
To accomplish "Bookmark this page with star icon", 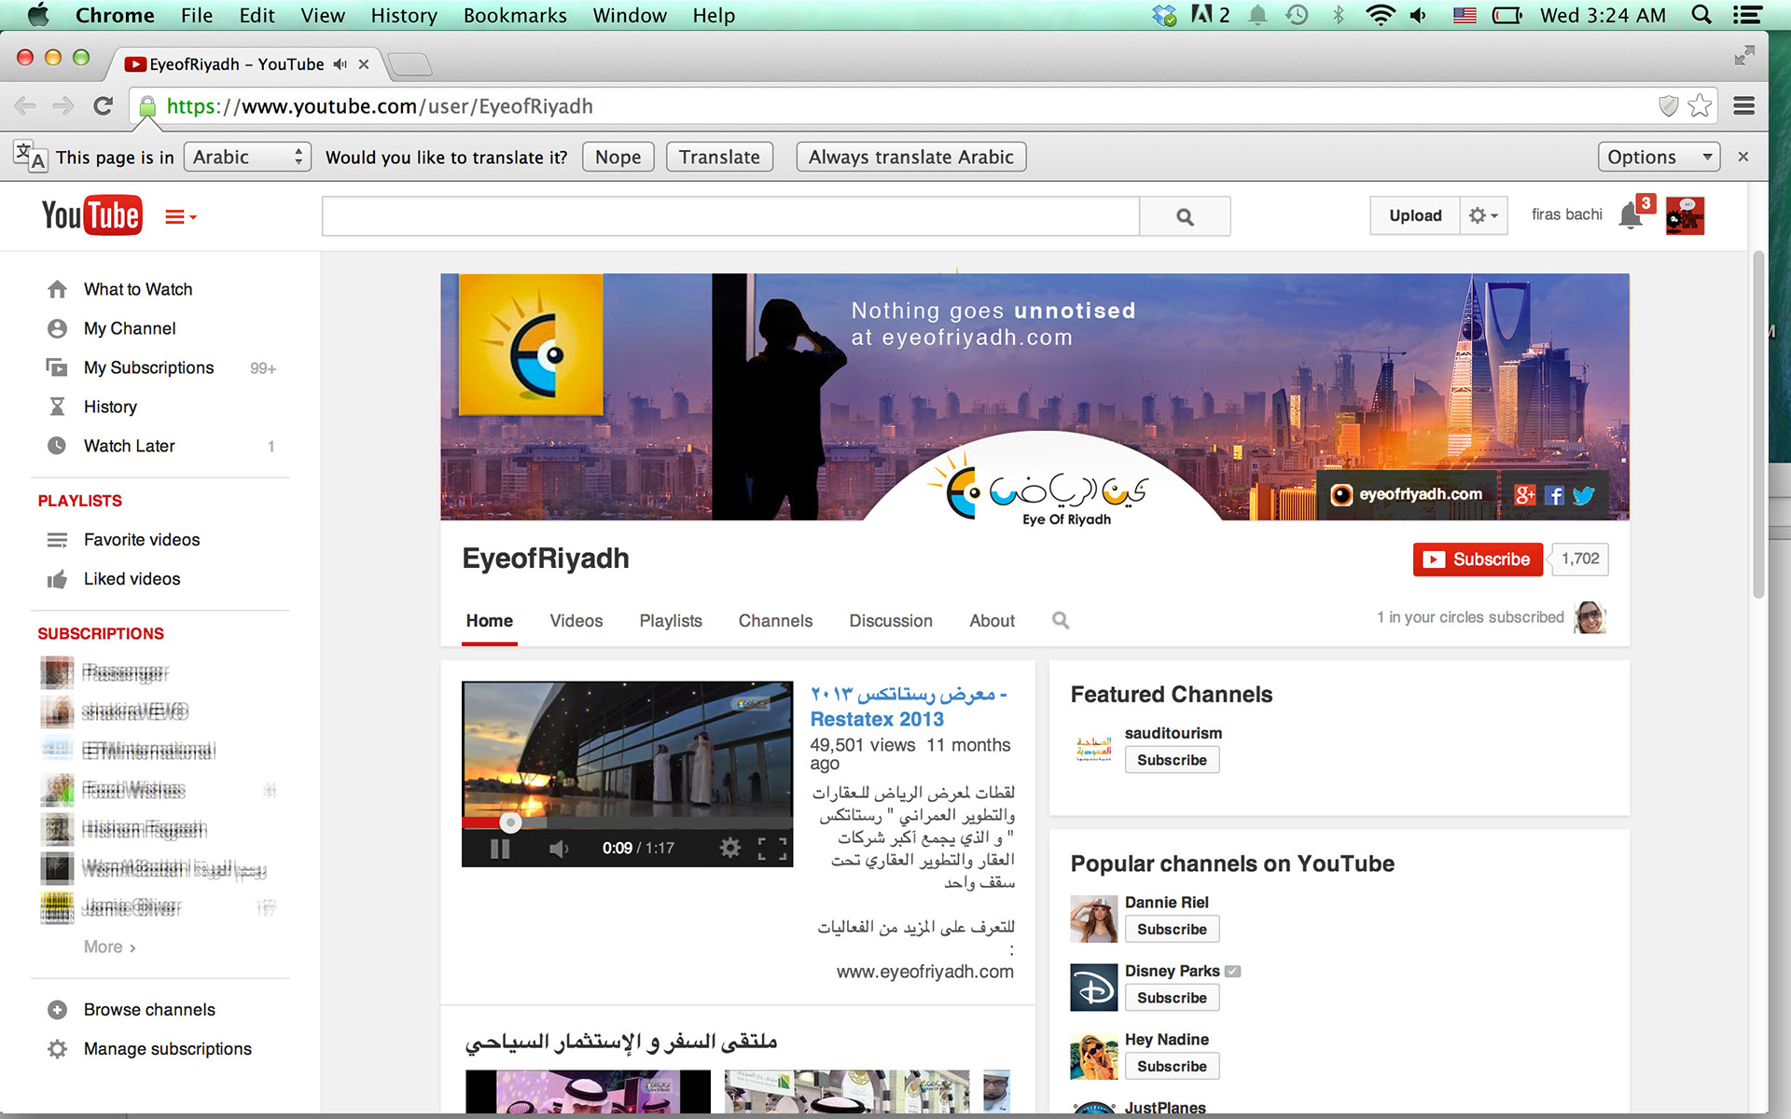I will tap(1700, 105).
